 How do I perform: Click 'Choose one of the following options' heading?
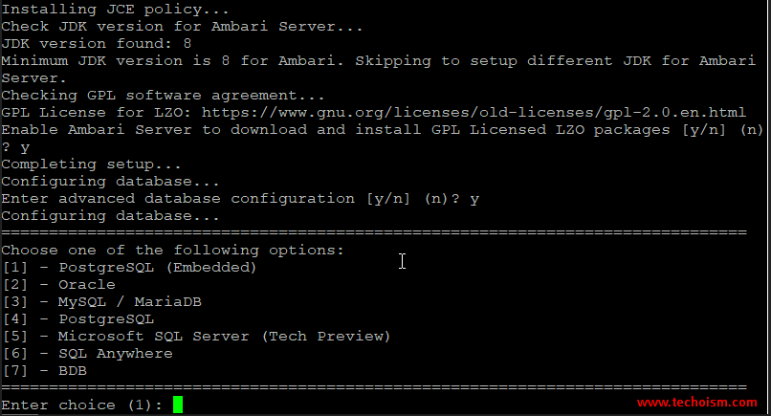172,251
